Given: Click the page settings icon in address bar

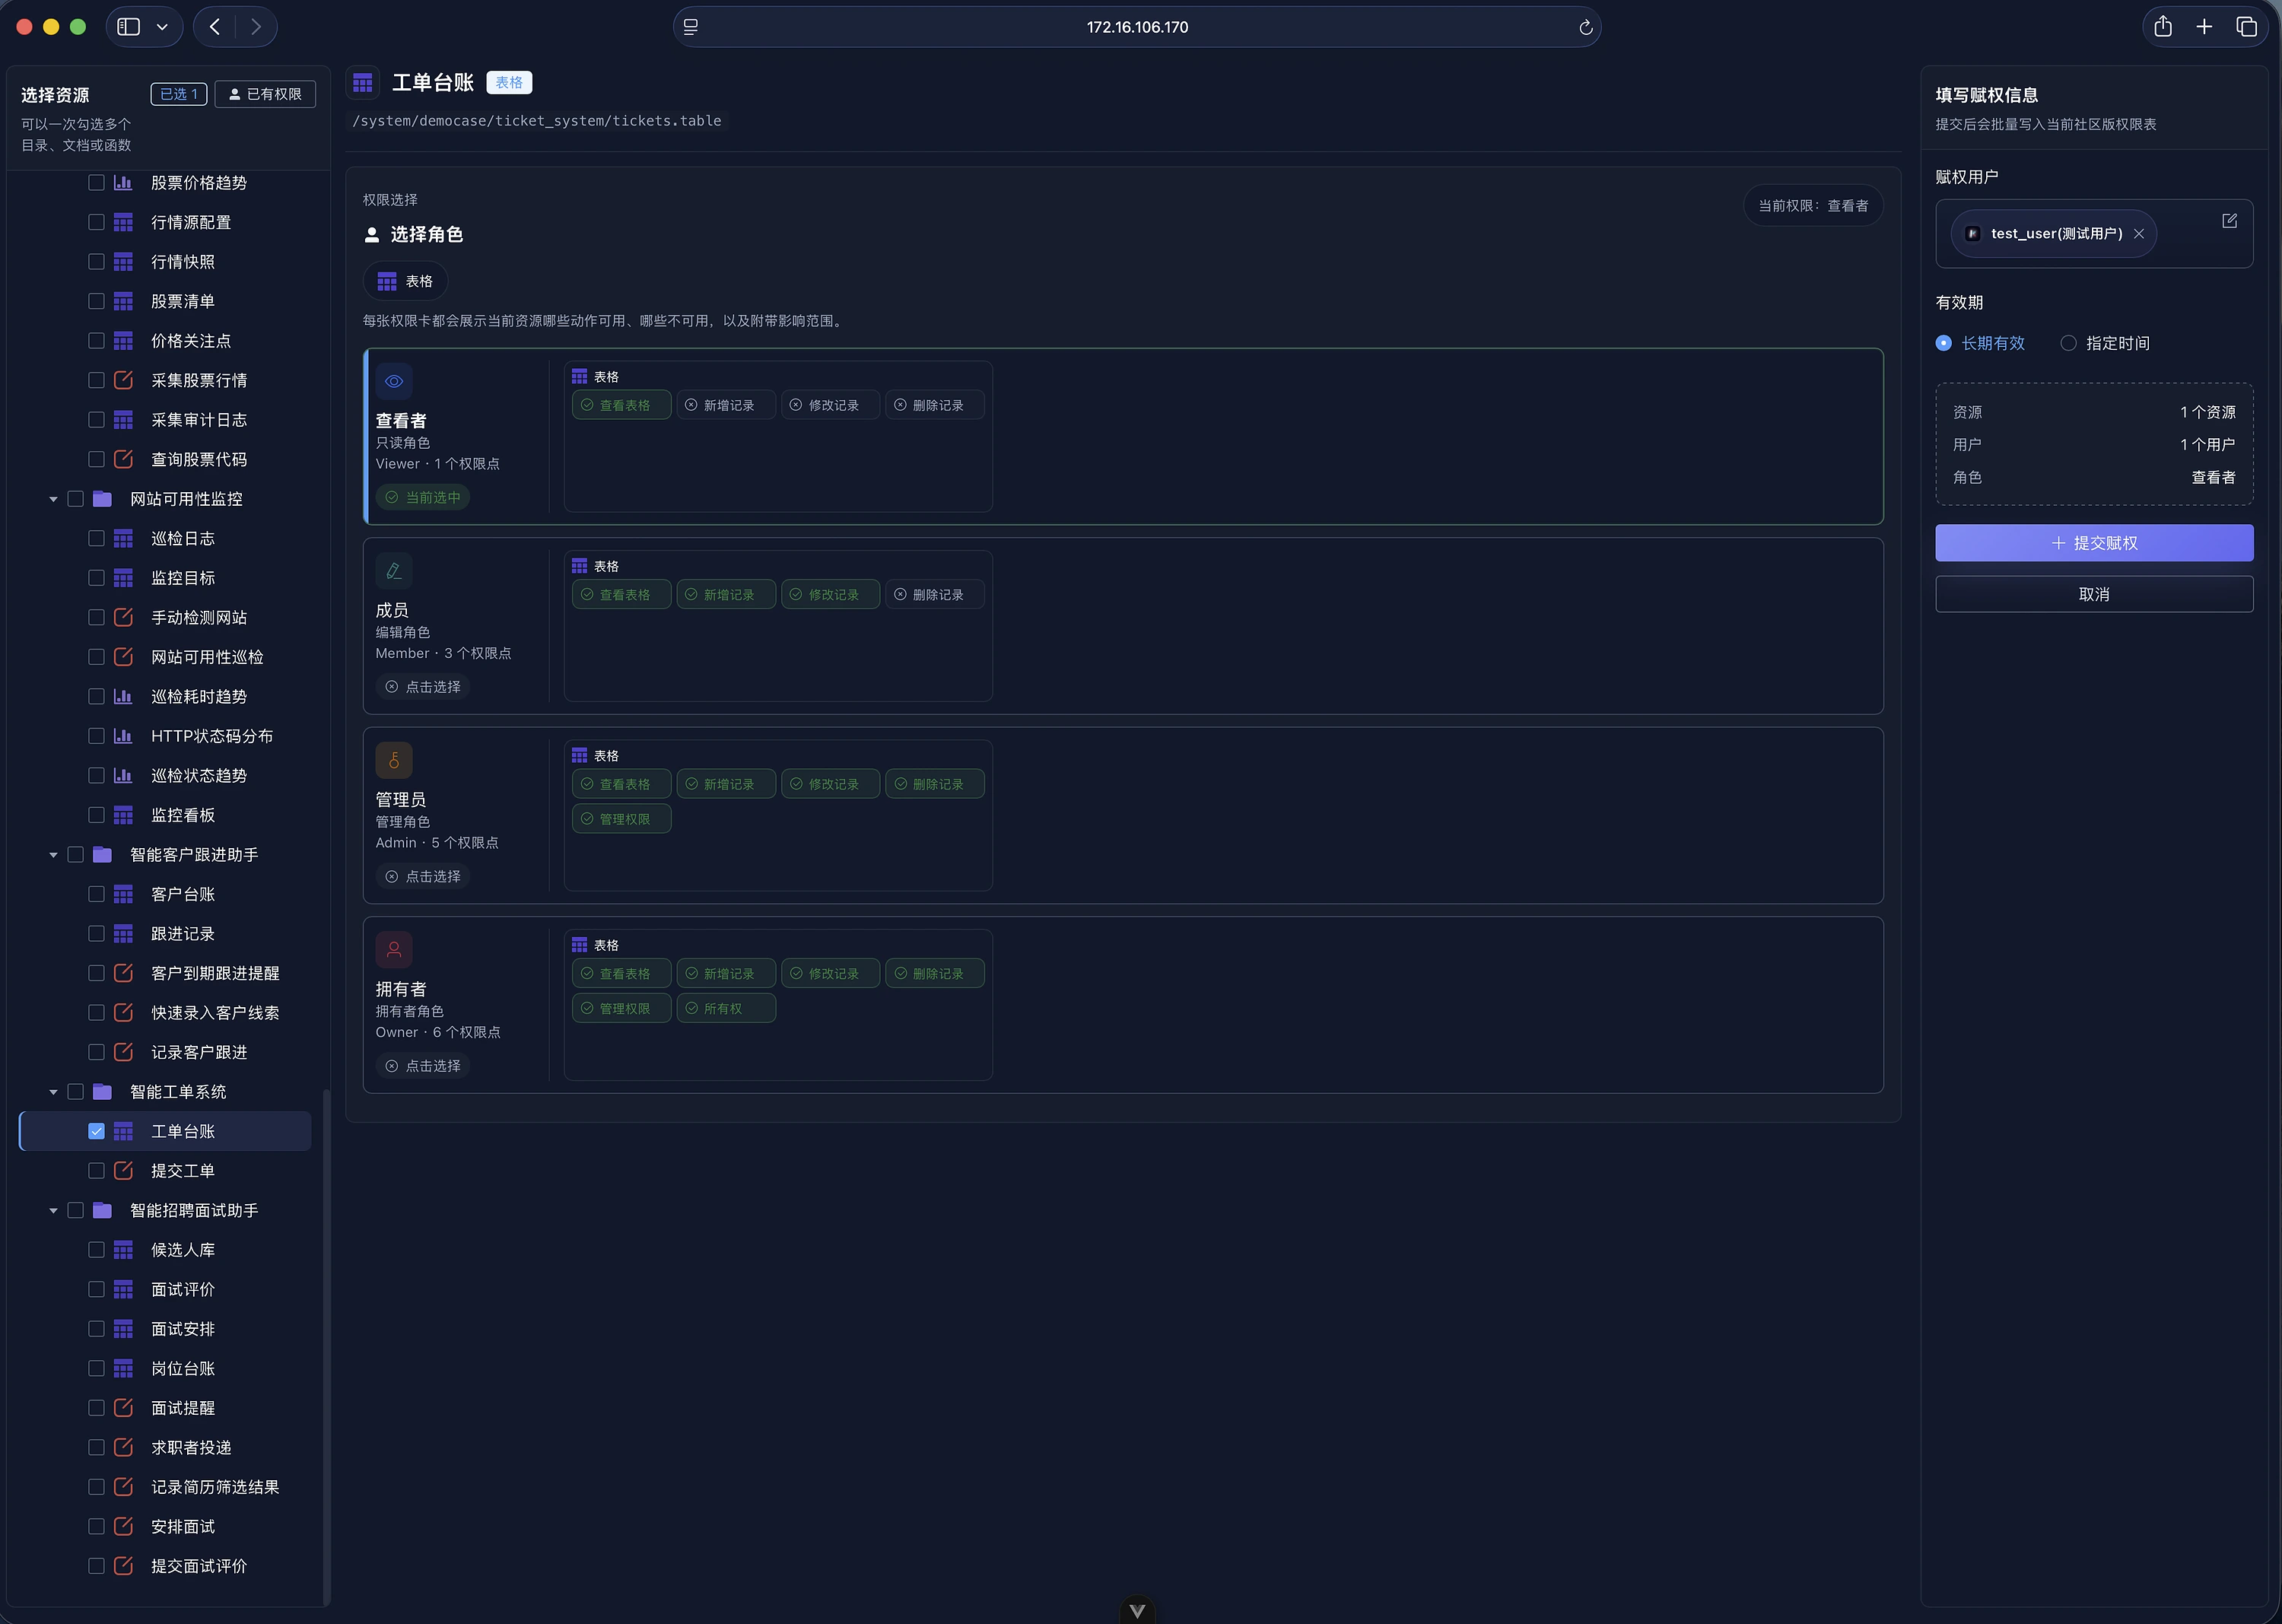Looking at the screenshot, I should pyautogui.click(x=690, y=27).
